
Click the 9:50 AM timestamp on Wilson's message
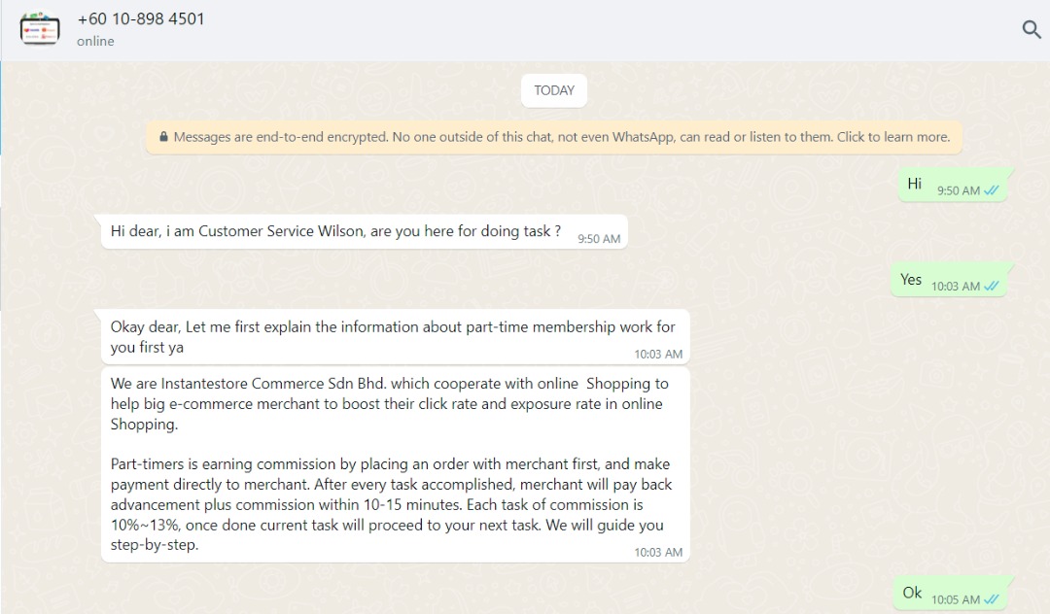pos(599,239)
